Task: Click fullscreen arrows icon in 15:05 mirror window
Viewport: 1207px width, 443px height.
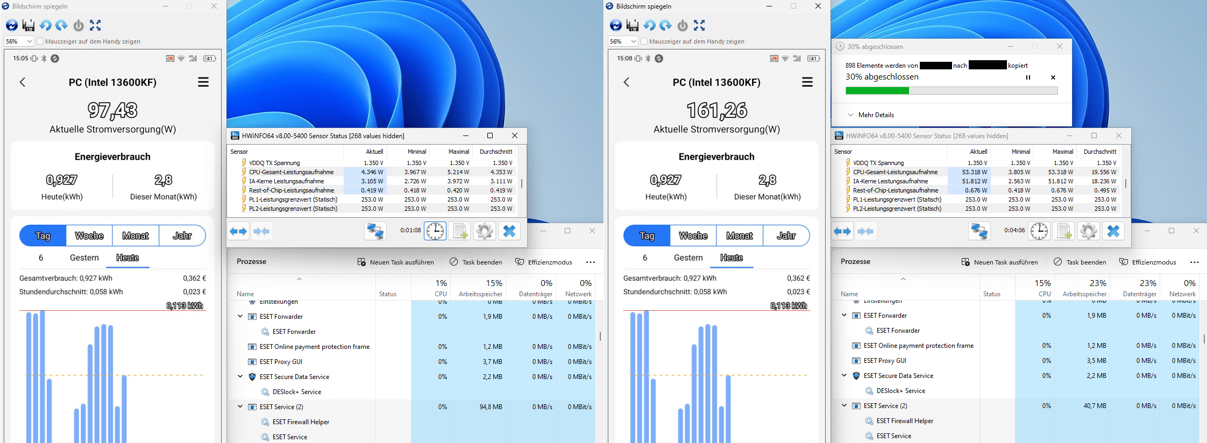Action: coord(95,25)
